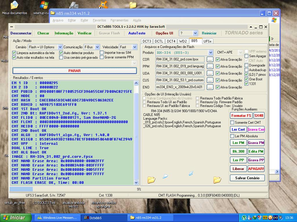
Task: Click the Salvar Cenário button
Action: (x=247, y=178)
